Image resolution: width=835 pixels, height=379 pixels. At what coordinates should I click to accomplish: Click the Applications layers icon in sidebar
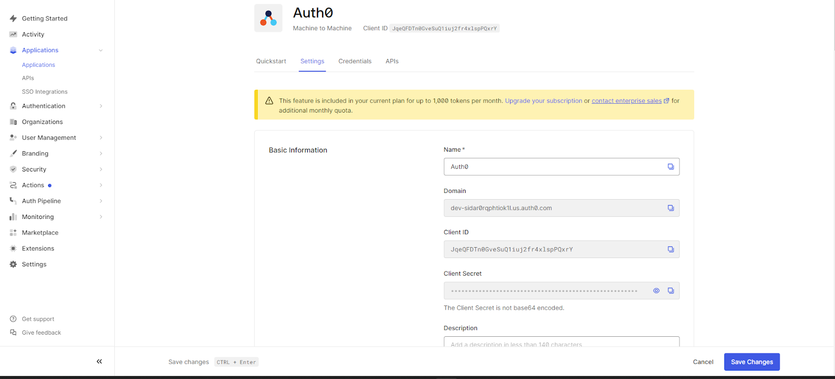point(13,50)
